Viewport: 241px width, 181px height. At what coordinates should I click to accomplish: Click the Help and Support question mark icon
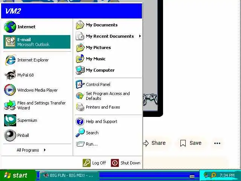pos(80,121)
